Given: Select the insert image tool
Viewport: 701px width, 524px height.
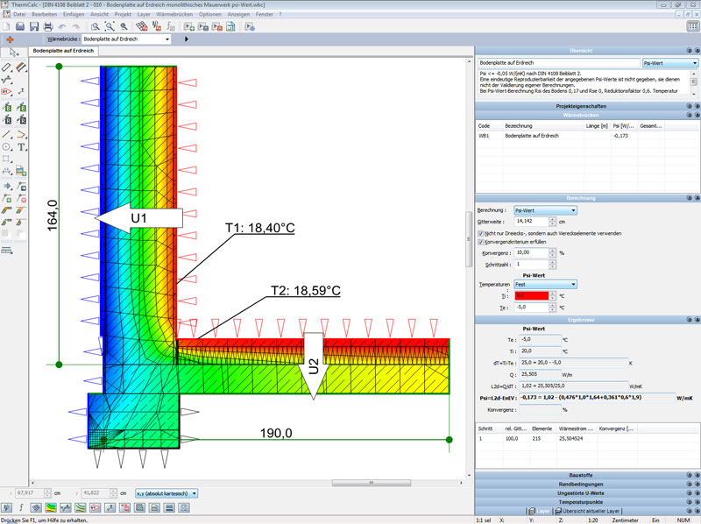Looking at the screenshot, I should (x=21, y=171).
